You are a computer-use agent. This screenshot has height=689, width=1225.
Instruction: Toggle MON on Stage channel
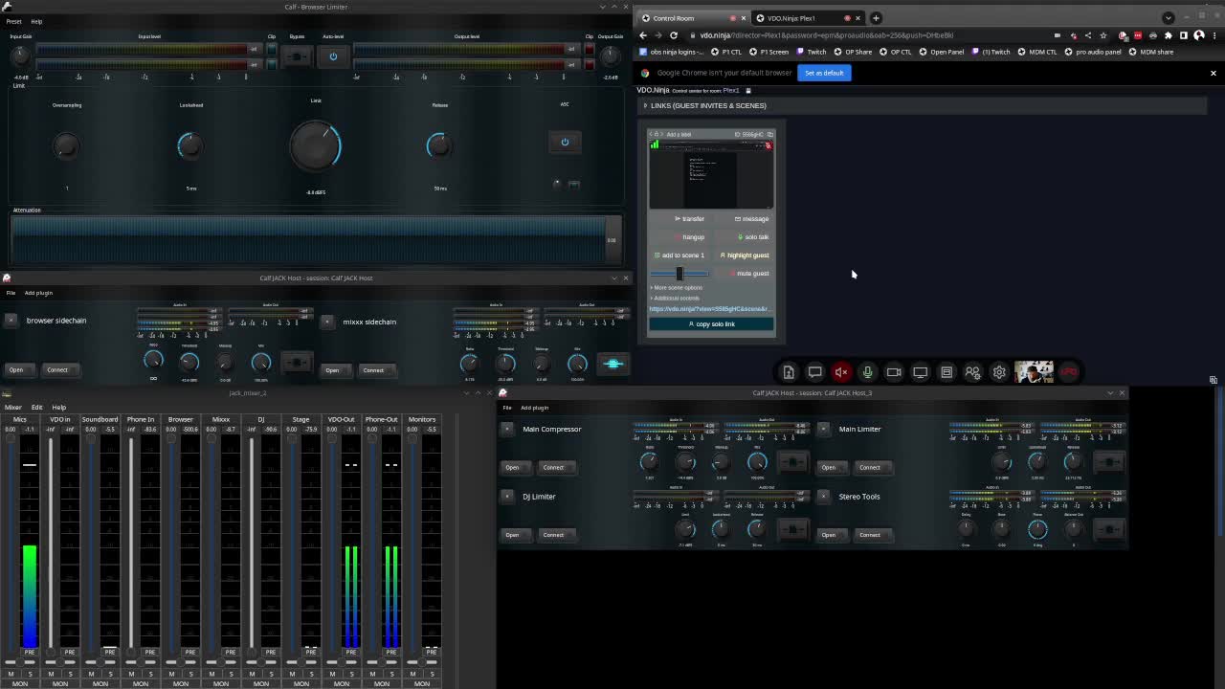pos(301,683)
